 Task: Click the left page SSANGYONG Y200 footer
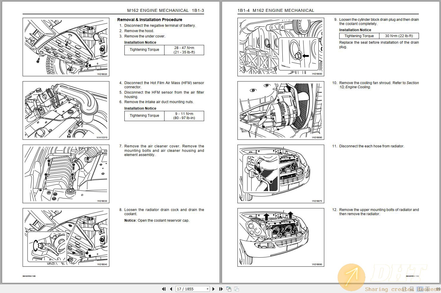(x=29, y=276)
